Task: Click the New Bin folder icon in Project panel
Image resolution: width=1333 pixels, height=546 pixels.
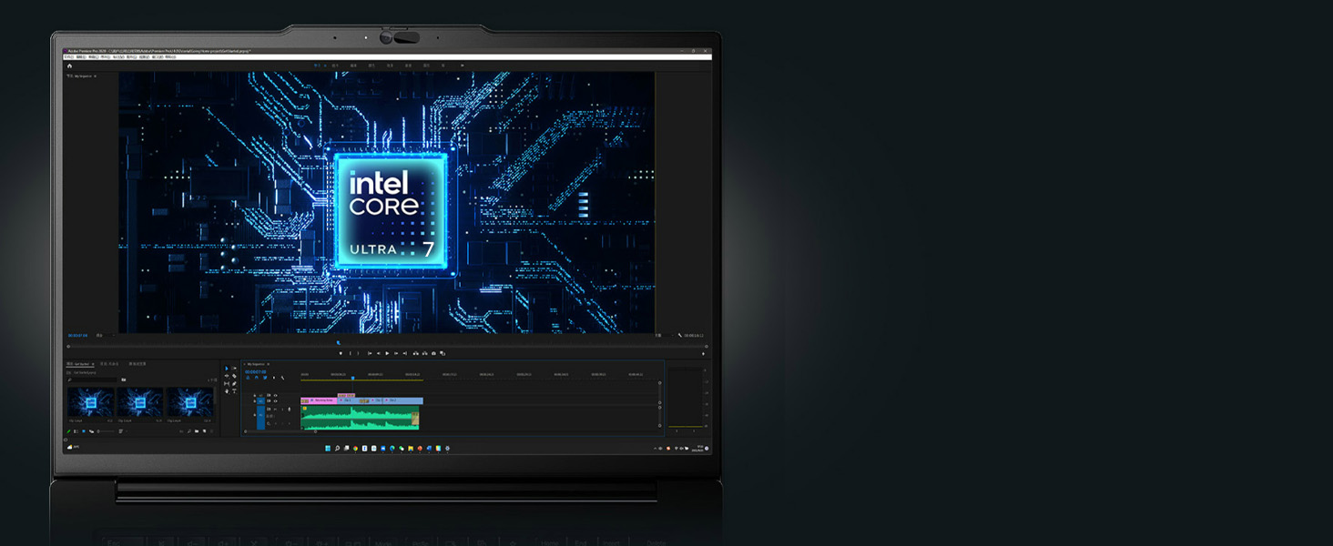Action: [197, 431]
